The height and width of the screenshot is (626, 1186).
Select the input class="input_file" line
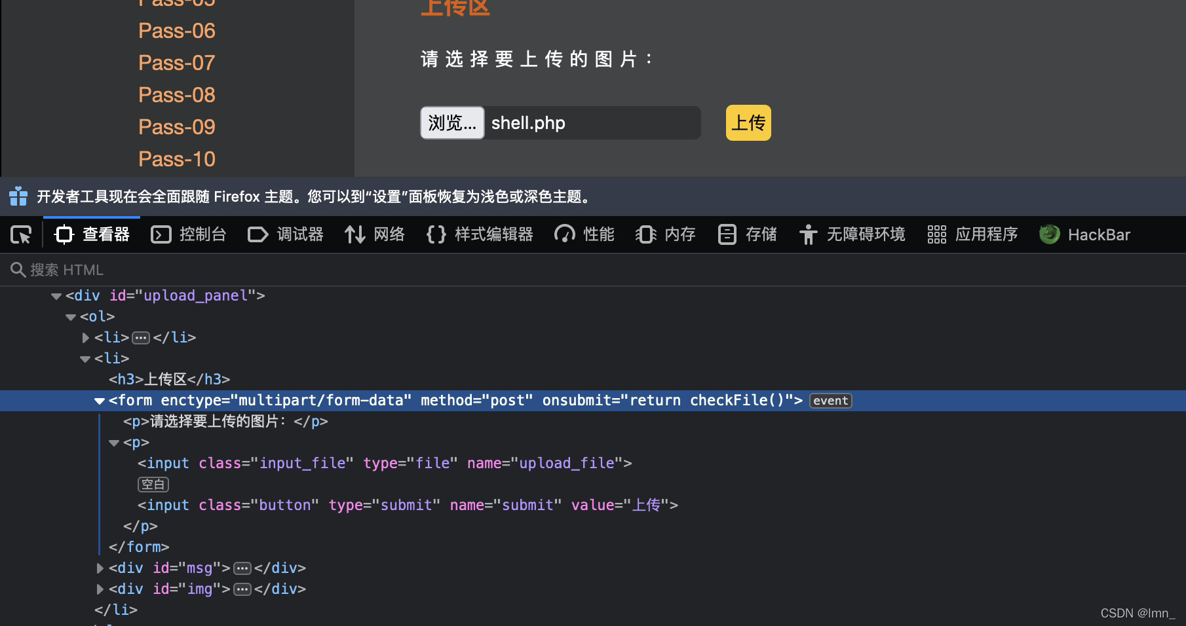click(x=385, y=464)
